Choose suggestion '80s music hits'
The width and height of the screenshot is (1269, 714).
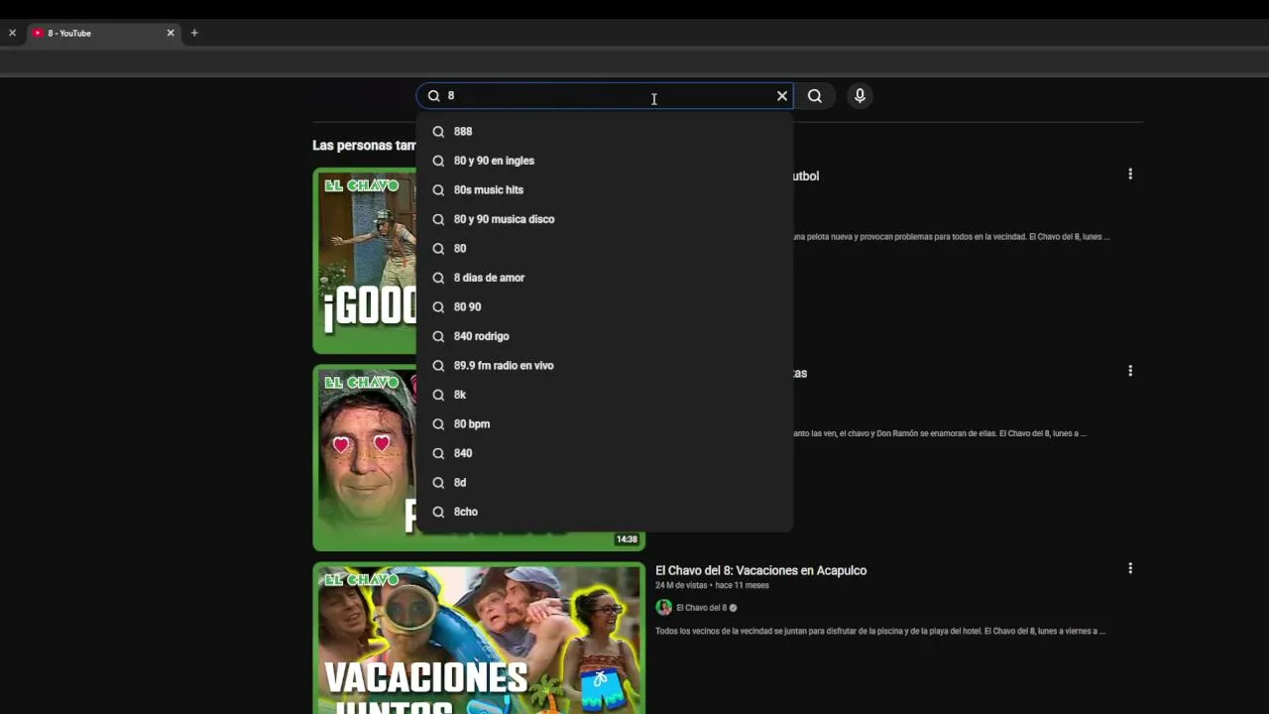[x=605, y=189]
